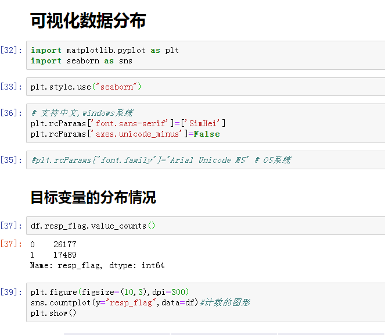Click the input prompt labeled [32]
The height and width of the screenshot is (335, 385).
tap(12, 51)
